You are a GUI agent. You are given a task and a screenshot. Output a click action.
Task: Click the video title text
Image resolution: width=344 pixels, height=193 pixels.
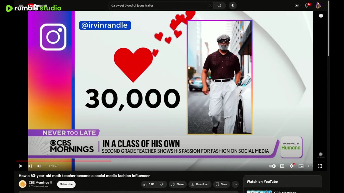[x=84, y=176]
